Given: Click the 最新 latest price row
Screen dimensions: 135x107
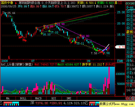Looking at the screenshot, I should coord(130,32).
